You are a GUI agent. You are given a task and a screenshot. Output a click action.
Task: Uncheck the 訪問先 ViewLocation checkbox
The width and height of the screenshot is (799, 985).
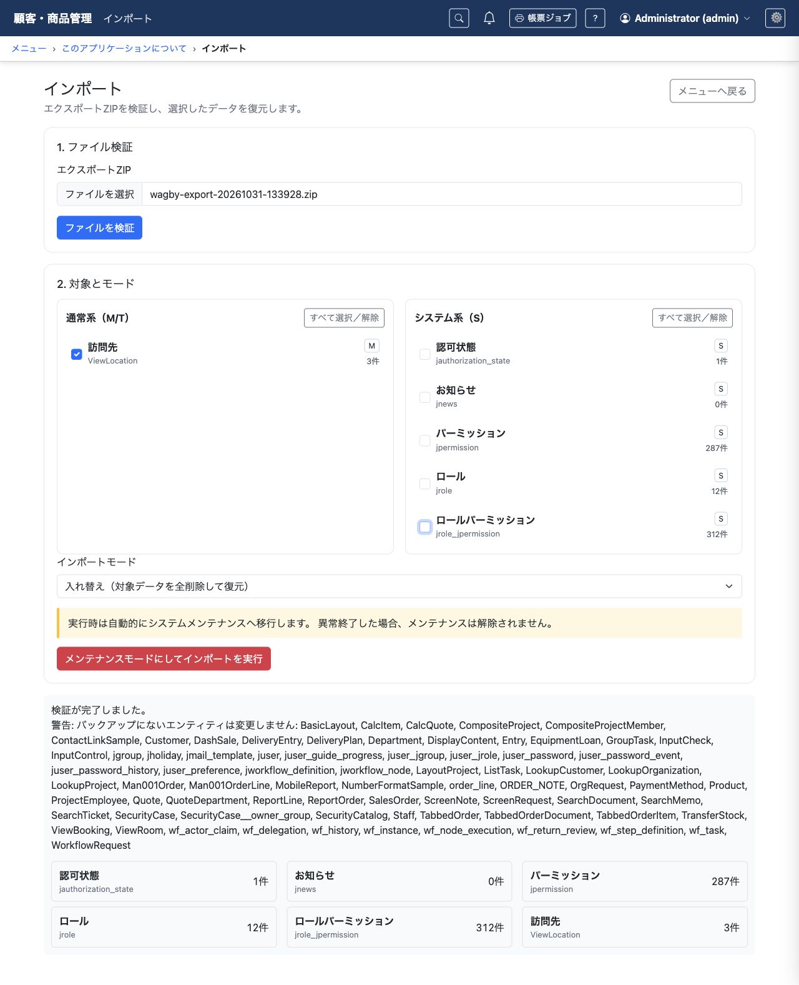(x=77, y=354)
